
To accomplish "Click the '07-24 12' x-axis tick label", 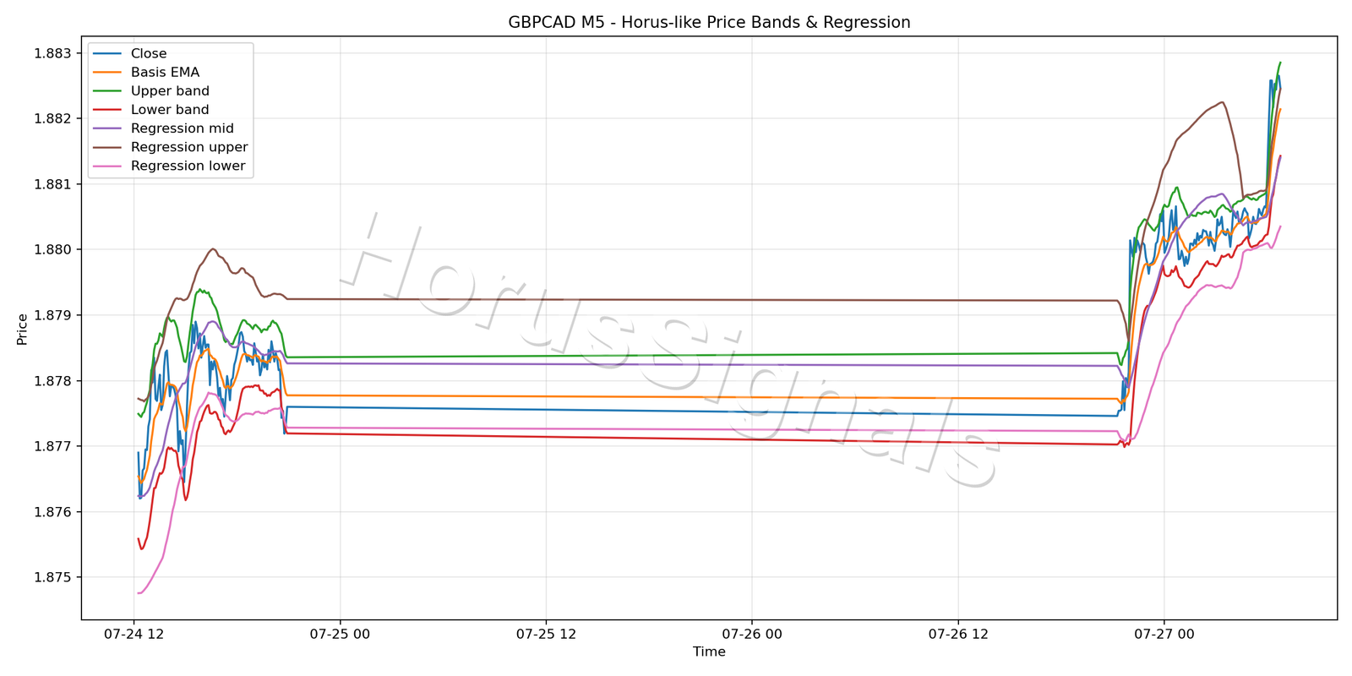I will coord(134,634).
